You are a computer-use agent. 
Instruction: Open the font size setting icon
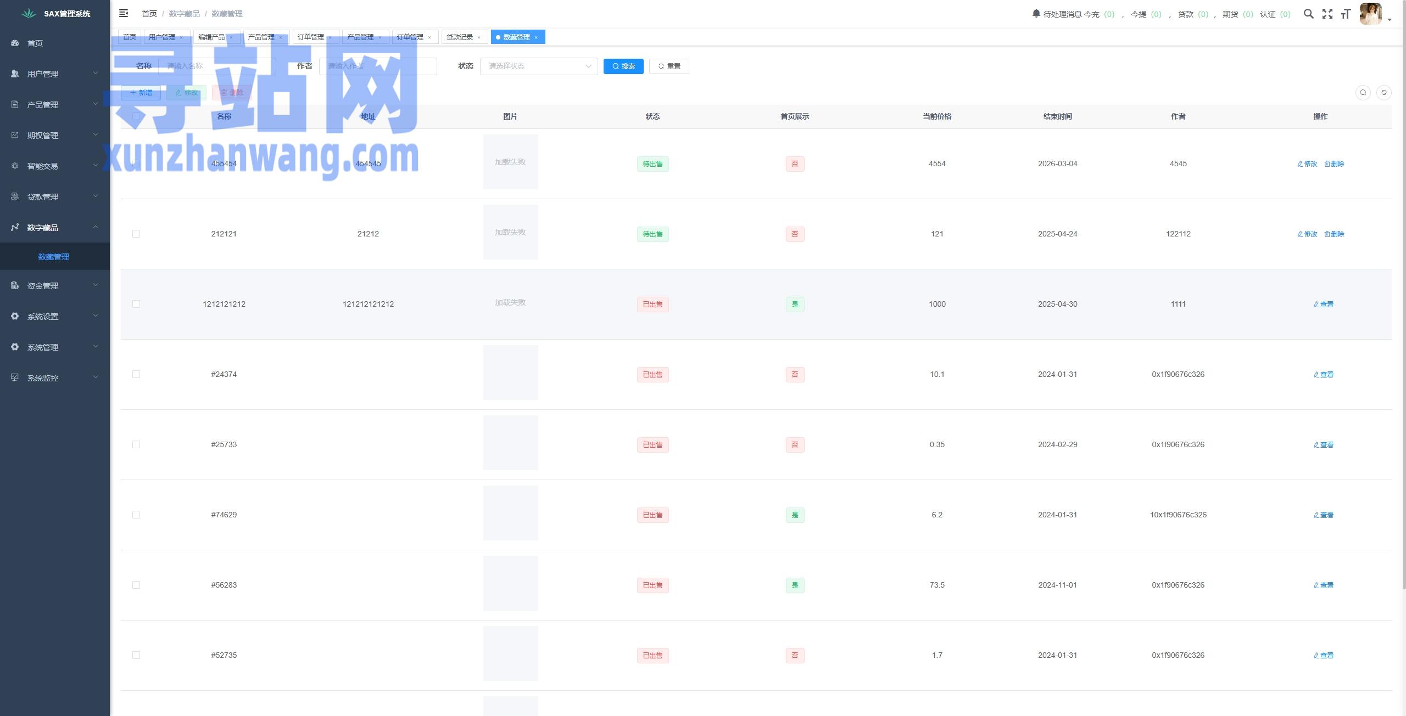[x=1346, y=14]
